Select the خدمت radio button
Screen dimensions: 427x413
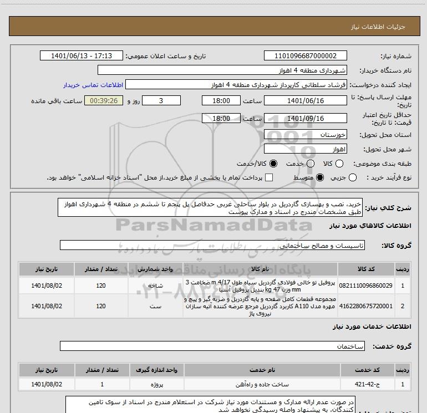tap(311, 164)
